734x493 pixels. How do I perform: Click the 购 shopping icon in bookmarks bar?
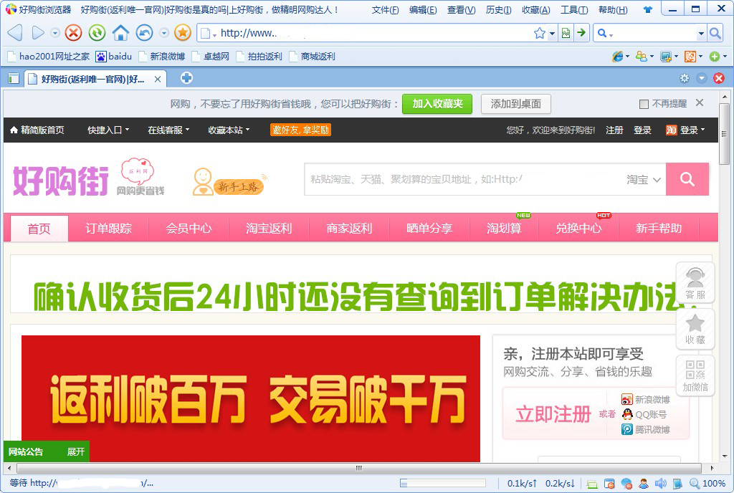pos(690,57)
